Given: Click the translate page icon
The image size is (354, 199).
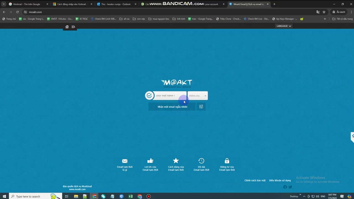Looking at the screenshot, I should [x=318, y=12].
